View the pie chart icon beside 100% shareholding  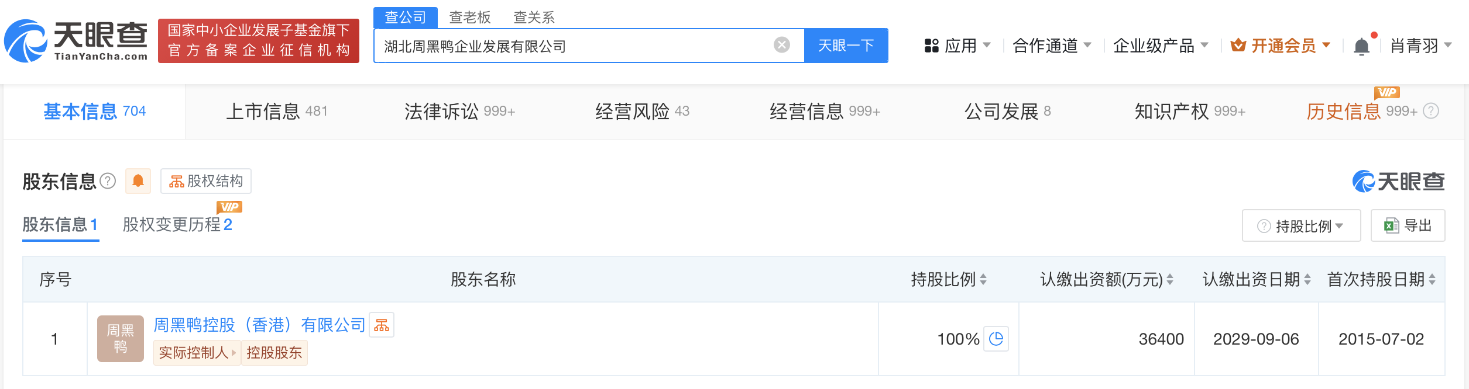(x=997, y=339)
